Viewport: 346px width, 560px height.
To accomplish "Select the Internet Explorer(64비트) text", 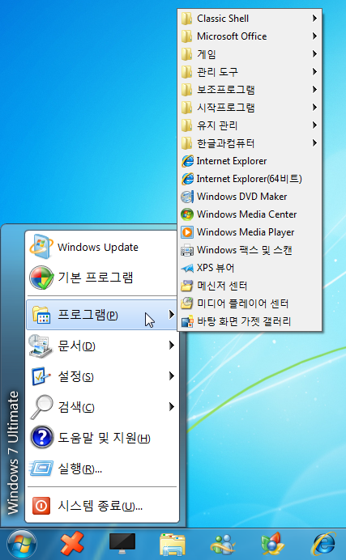I will [x=249, y=179].
